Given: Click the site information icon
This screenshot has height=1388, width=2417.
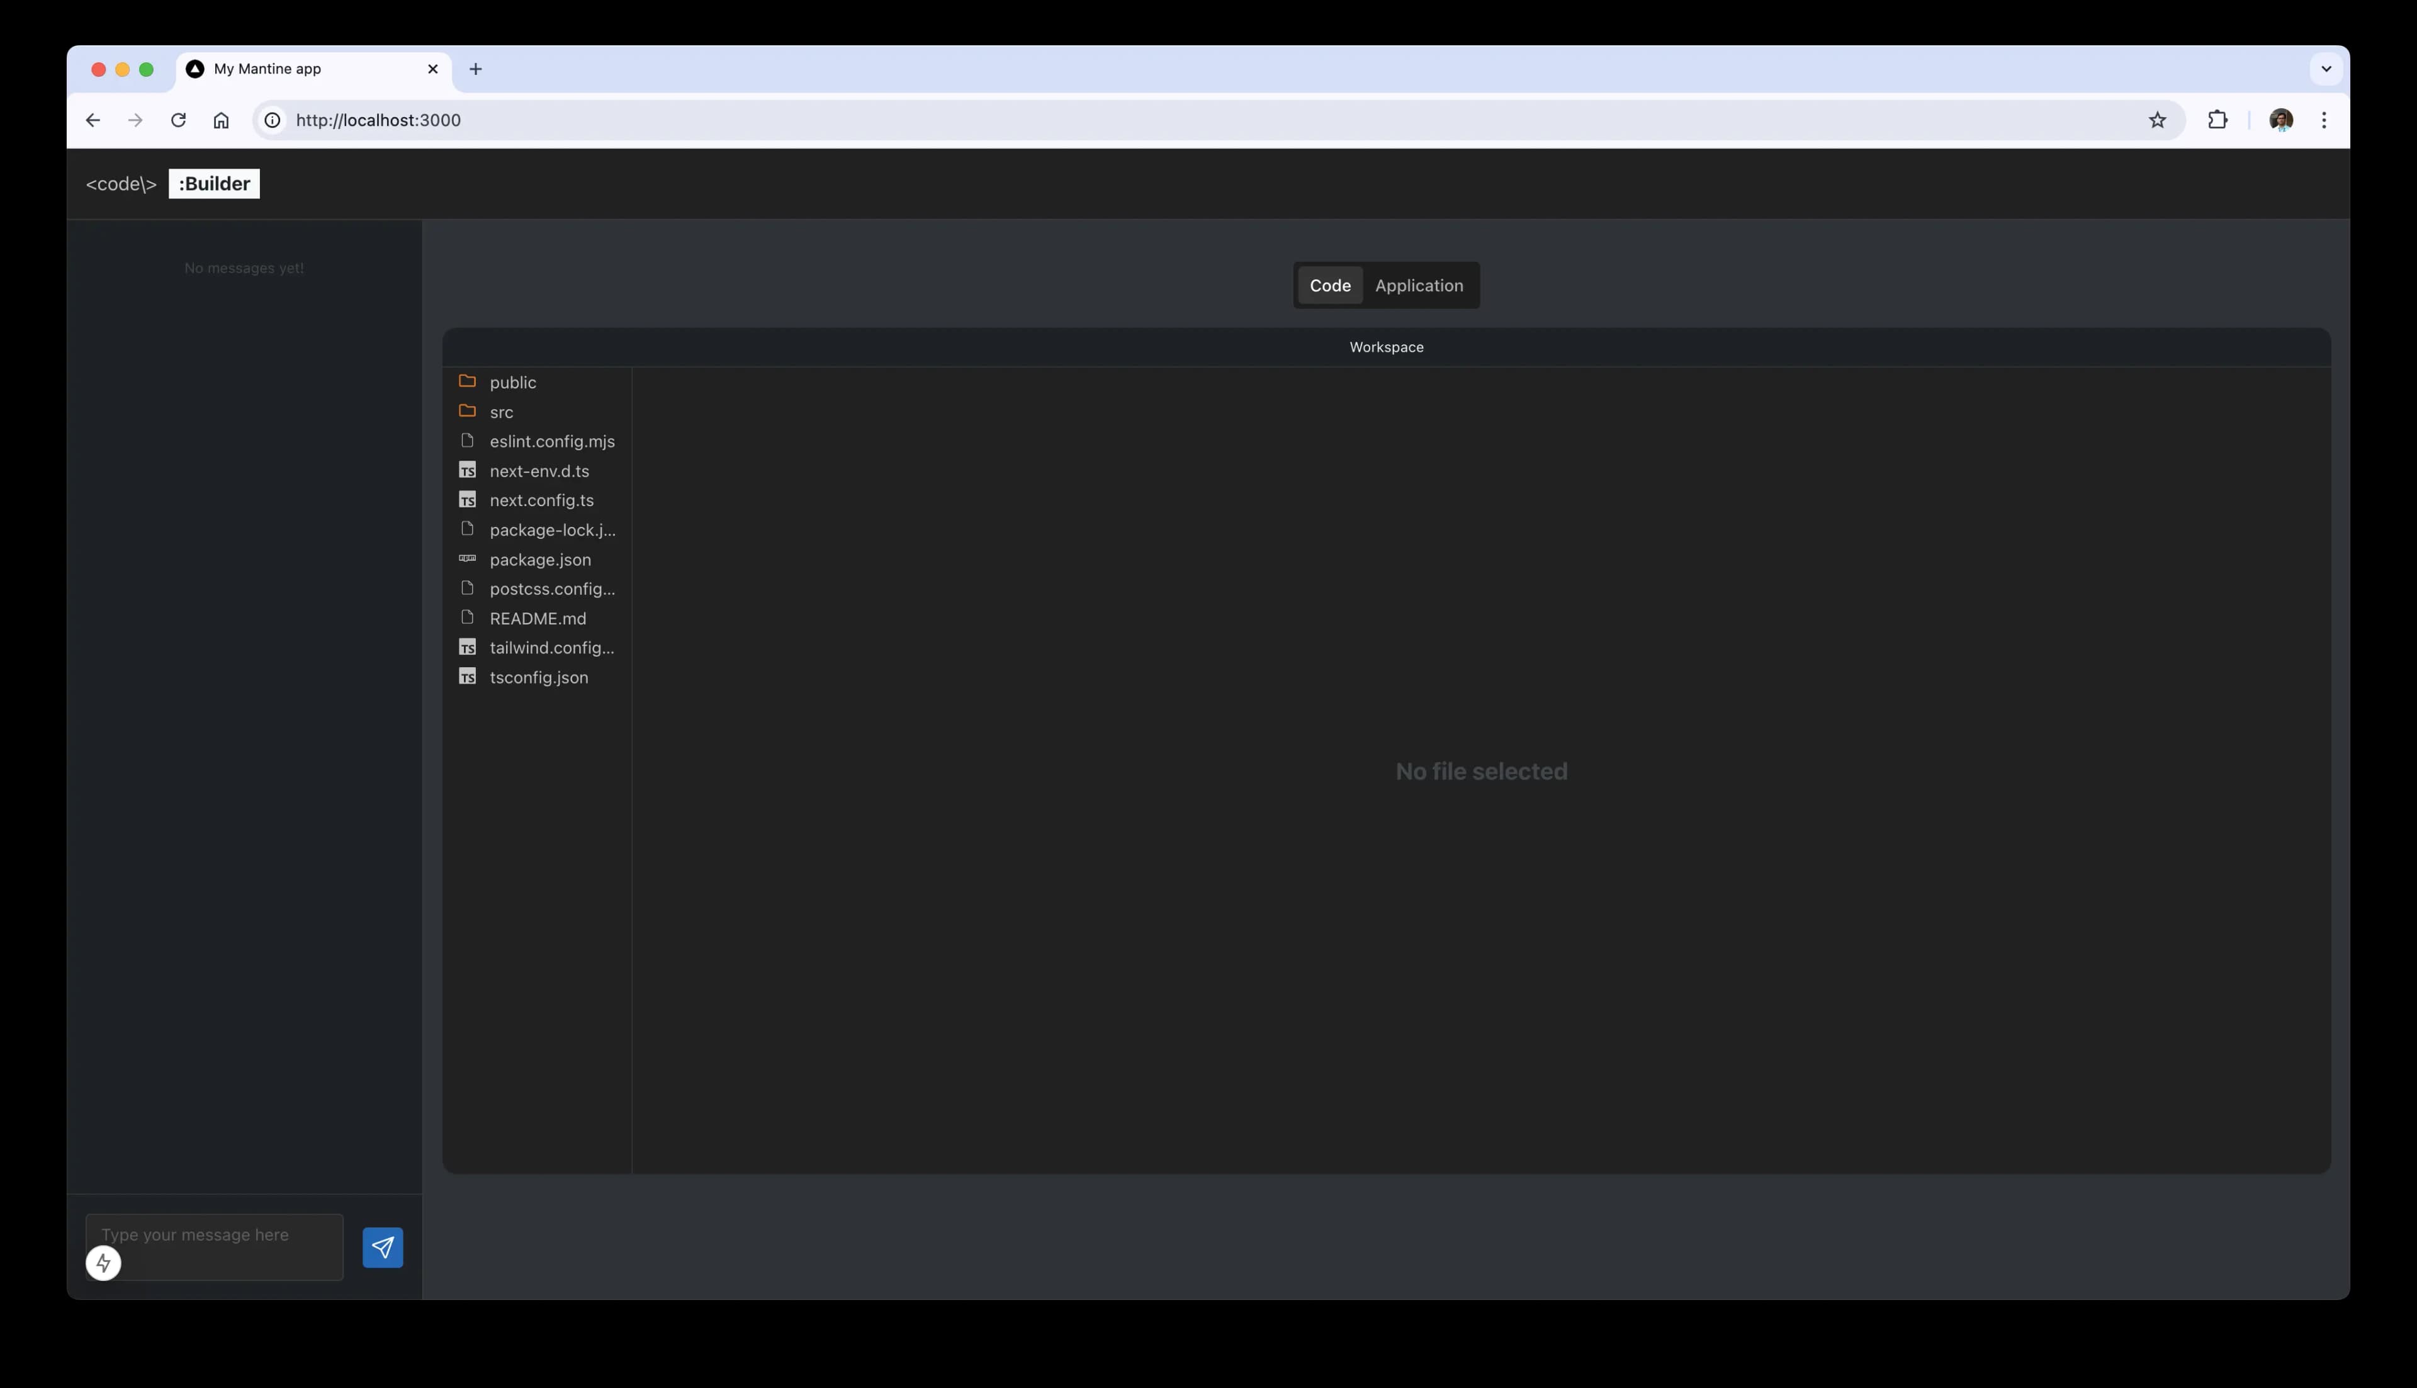Looking at the screenshot, I should pos(273,120).
